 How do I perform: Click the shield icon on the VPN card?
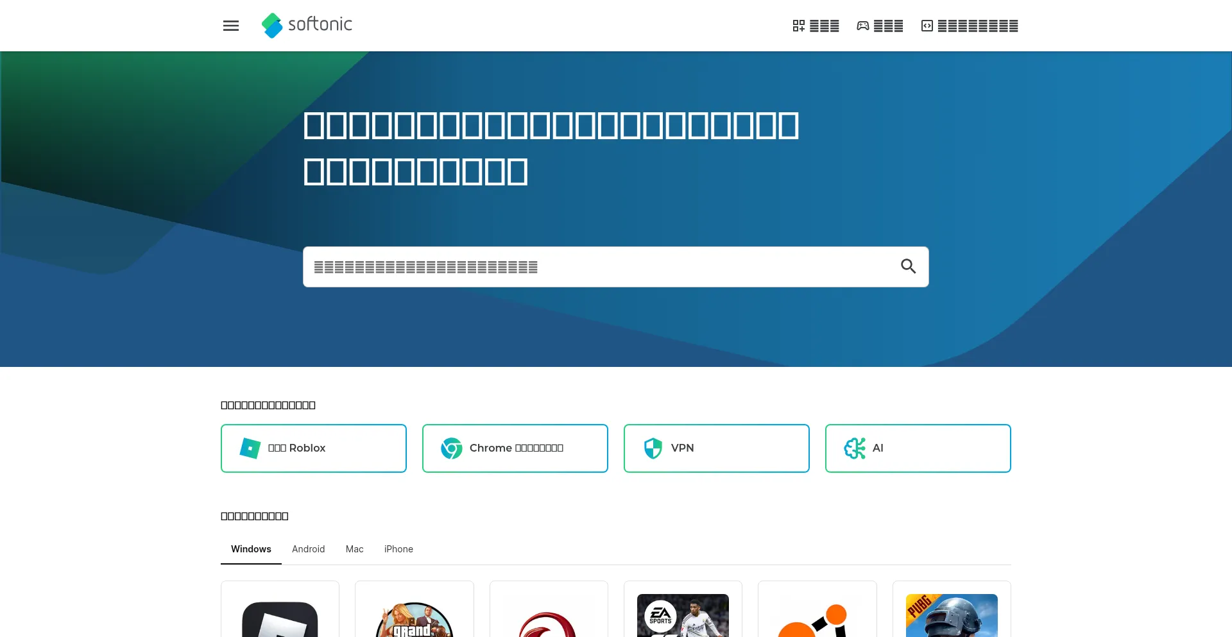pyautogui.click(x=653, y=448)
